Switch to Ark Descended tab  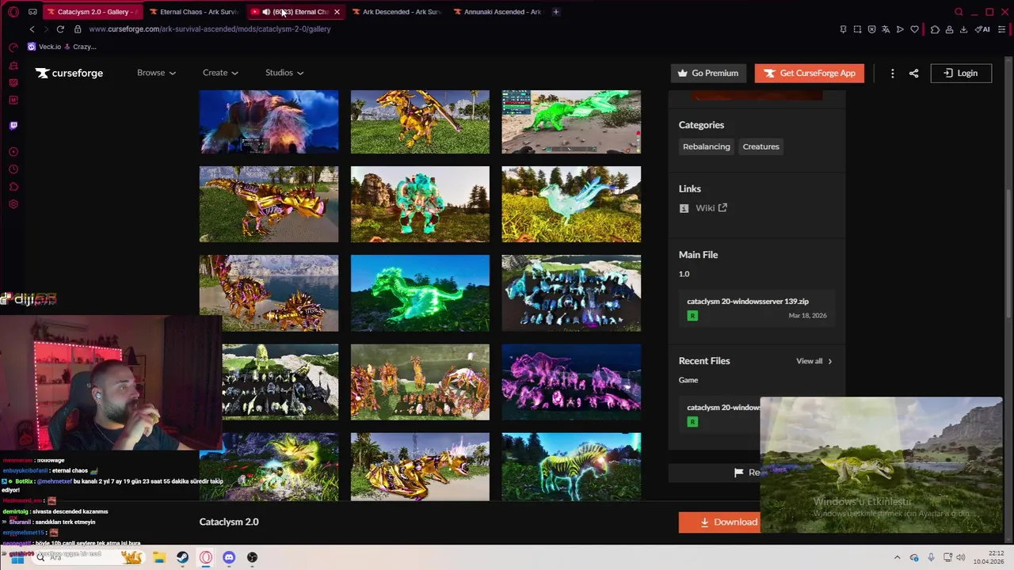click(x=396, y=12)
